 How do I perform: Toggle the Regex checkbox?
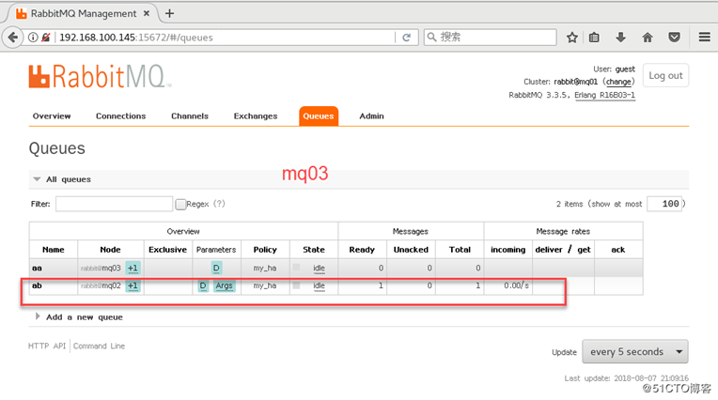click(x=180, y=204)
